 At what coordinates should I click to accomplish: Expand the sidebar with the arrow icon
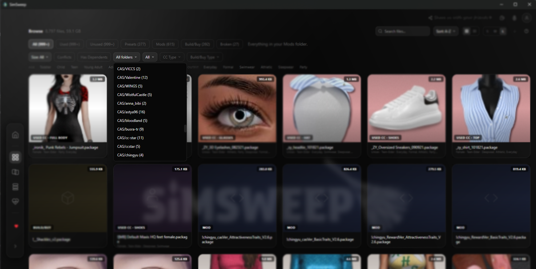tap(15, 246)
